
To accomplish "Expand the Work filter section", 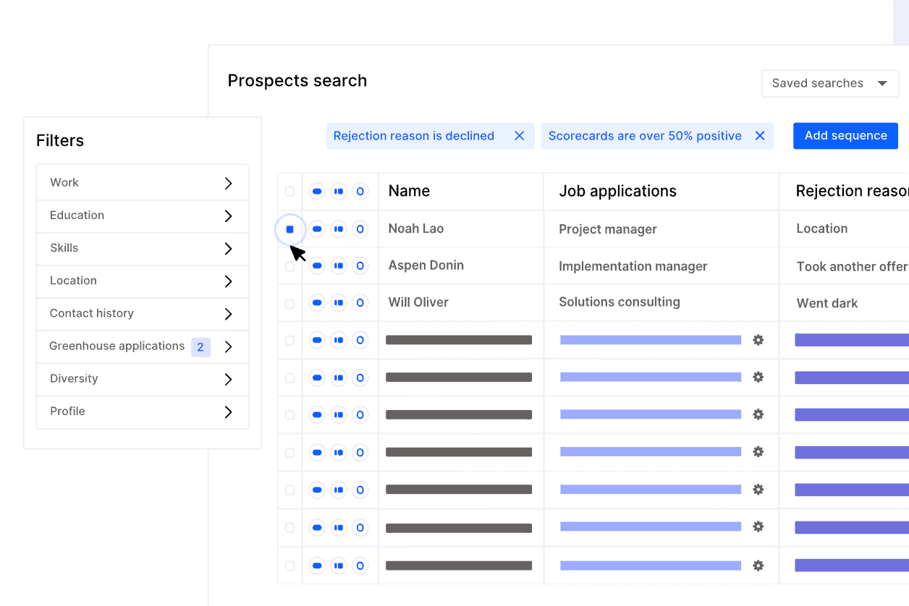I will tap(142, 182).
